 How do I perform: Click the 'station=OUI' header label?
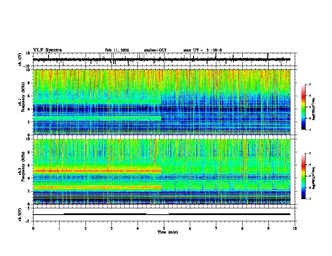point(155,50)
